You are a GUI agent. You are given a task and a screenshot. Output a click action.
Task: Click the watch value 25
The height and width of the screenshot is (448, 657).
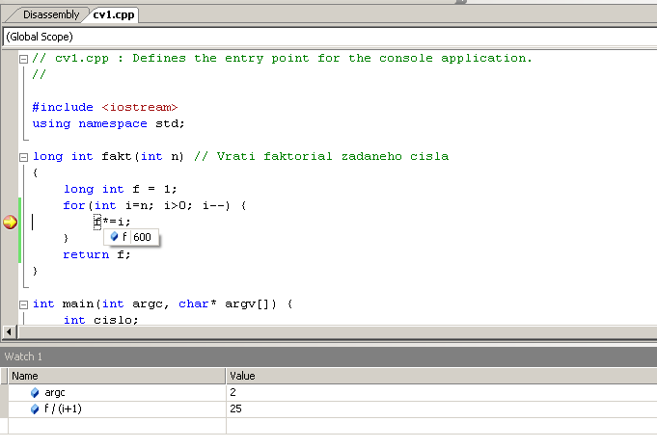[x=235, y=408]
